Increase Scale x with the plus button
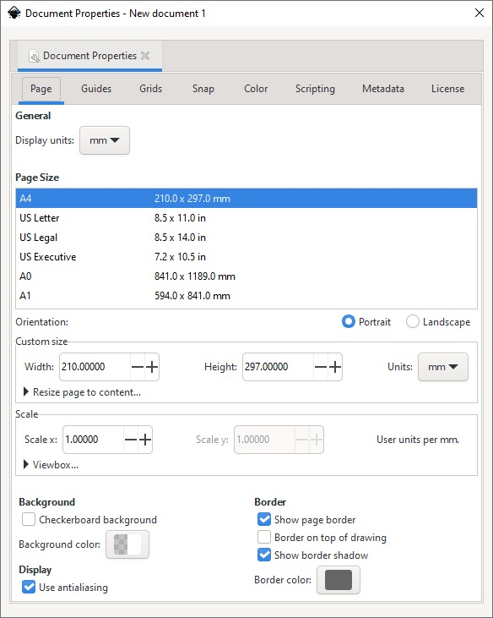The width and height of the screenshot is (493, 618). 145,440
